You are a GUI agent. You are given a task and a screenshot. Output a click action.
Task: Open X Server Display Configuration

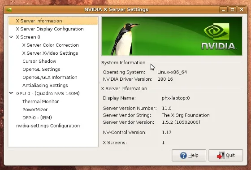[x=50, y=29]
